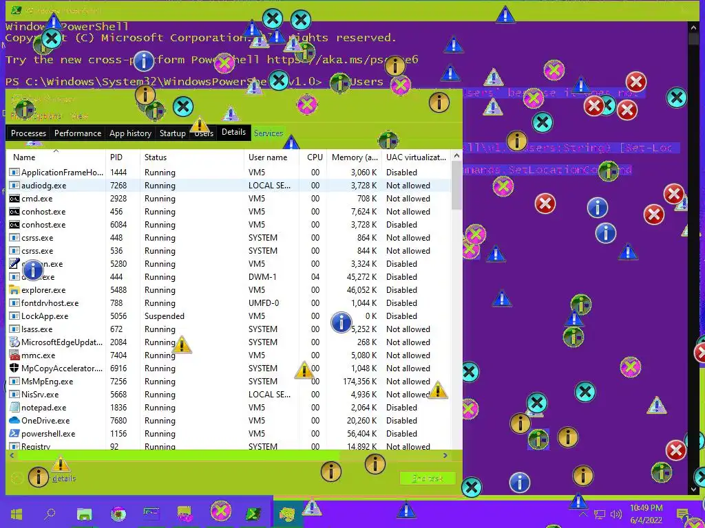Viewport: 705px width, 528px height.
Task: Click the fontdrvhost.exe process icon
Action: (x=14, y=303)
